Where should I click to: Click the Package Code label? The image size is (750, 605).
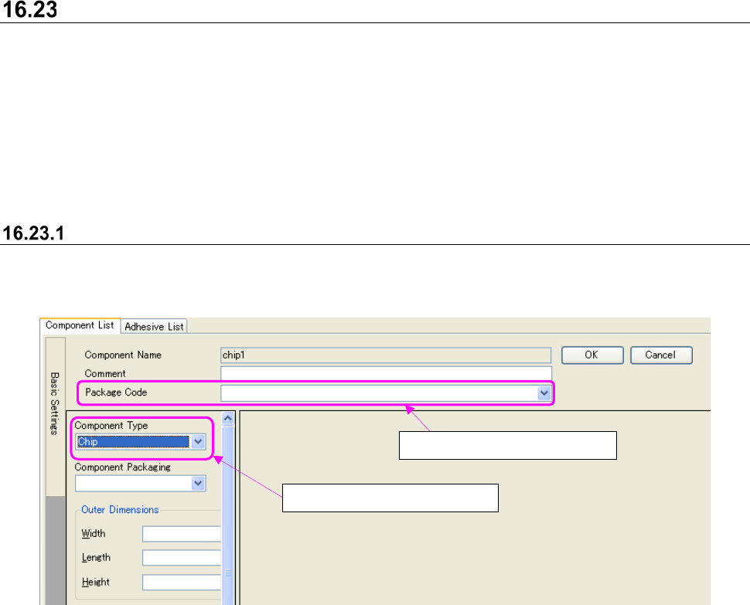coord(116,393)
